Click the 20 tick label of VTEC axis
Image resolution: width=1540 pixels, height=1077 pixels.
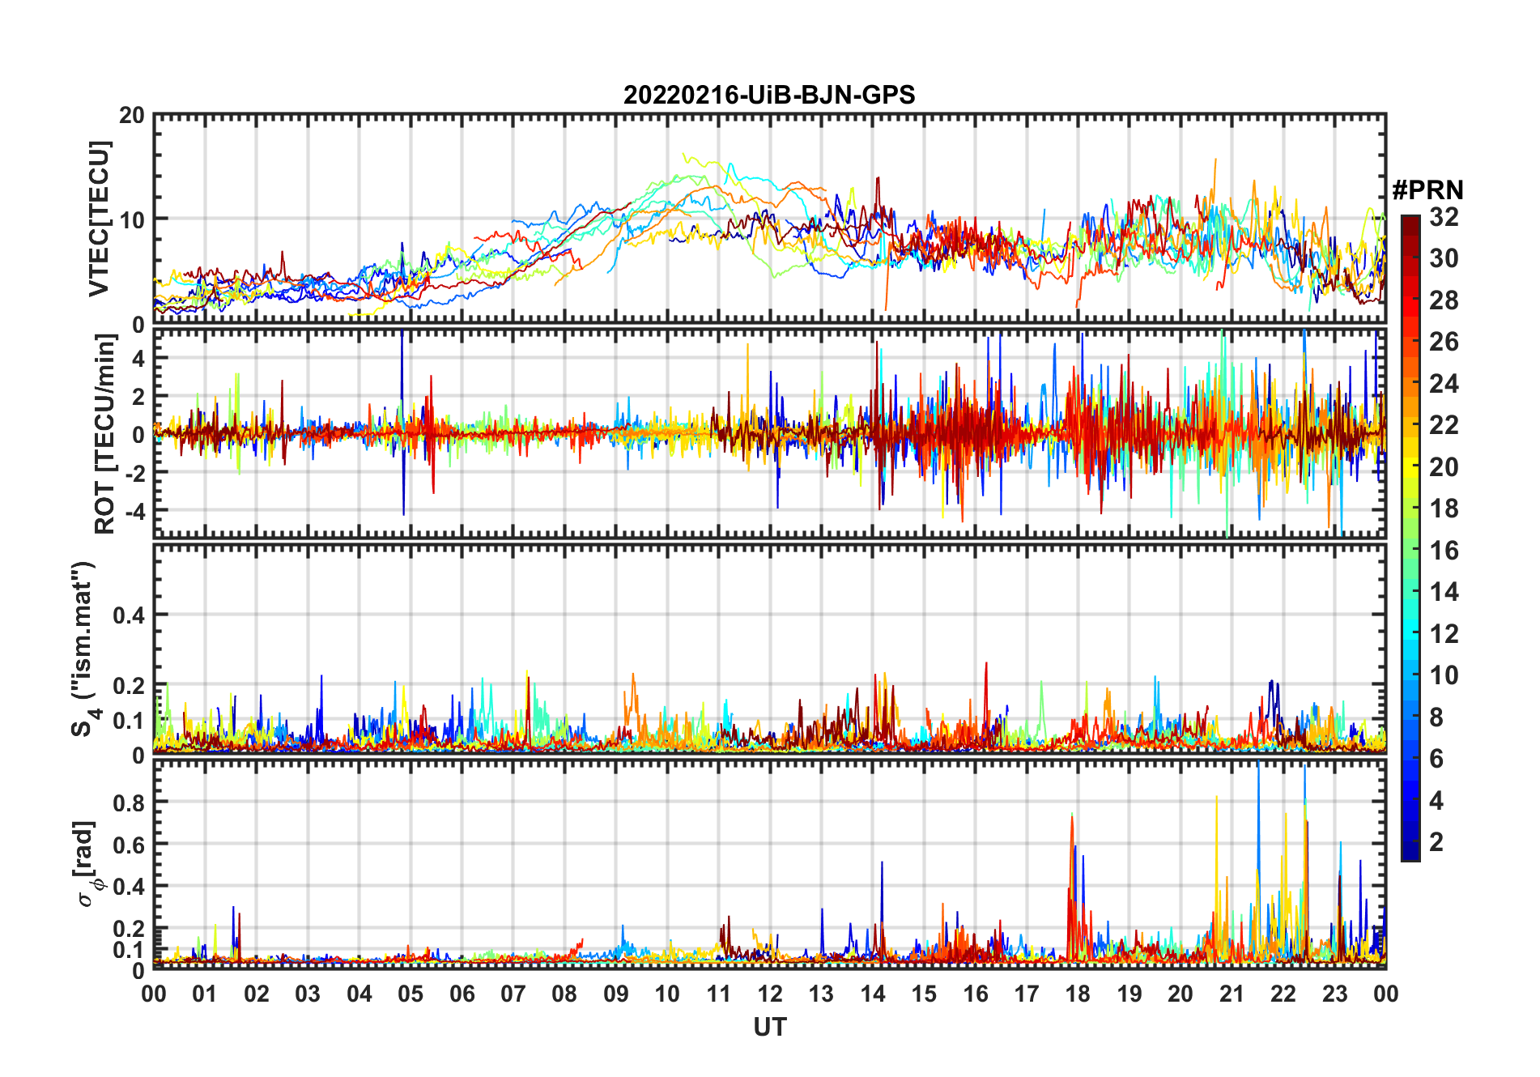point(132,116)
